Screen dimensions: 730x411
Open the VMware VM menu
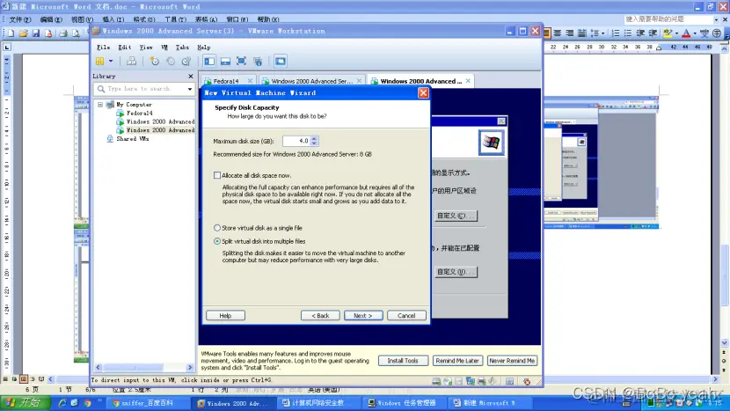tap(164, 47)
